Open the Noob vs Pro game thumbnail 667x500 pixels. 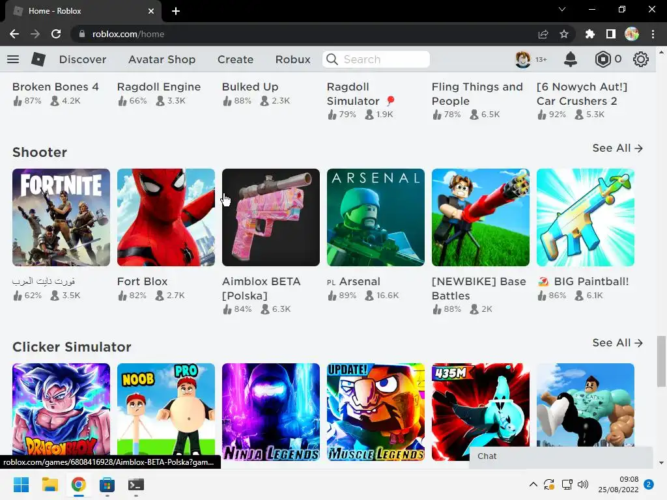166,409
